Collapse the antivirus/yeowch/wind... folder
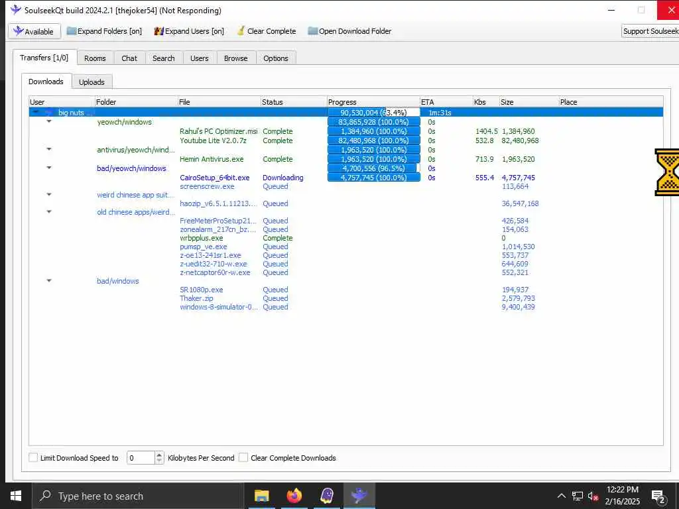This screenshot has height=509, width=679. click(x=49, y=149)
